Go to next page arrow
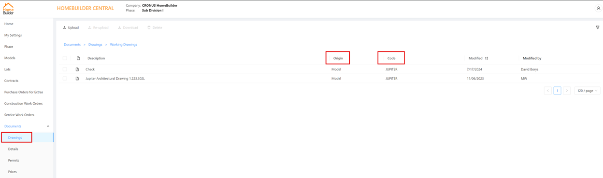Screen dimensions: 603x178 tap(567, 91)
